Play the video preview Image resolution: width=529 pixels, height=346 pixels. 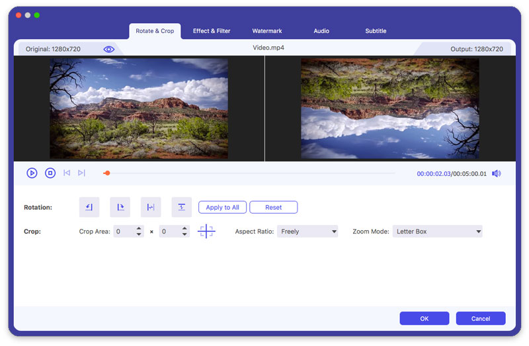(x=32, y=173)
